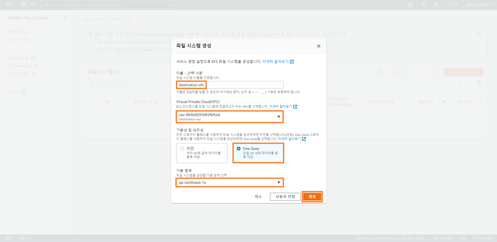This screenshot has height=242, width=497.
Task: Open the services grid menu icon
Action: pyautogui.click(x=24, y=5)
